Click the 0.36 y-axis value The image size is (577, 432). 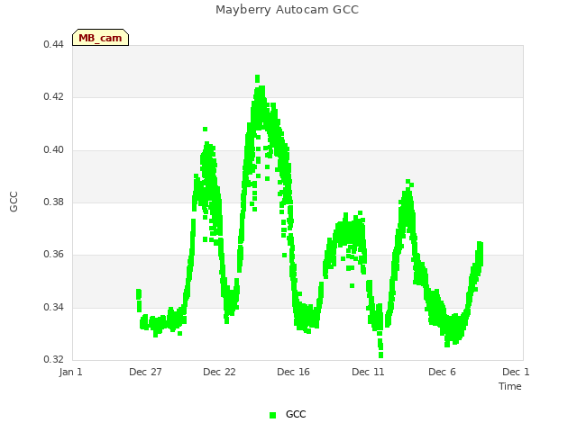point(54,254)
